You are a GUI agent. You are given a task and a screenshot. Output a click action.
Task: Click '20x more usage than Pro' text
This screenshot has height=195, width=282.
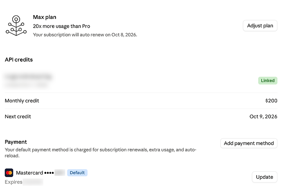pos(61,26)
